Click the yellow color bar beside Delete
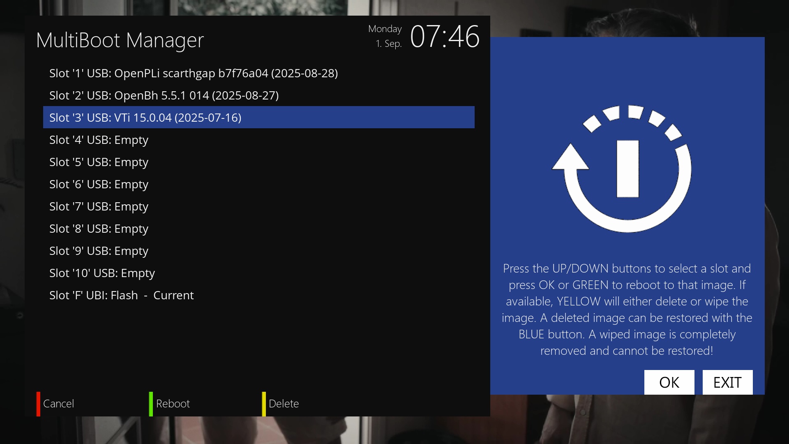789x444 pixels. [x=264, y=404]
